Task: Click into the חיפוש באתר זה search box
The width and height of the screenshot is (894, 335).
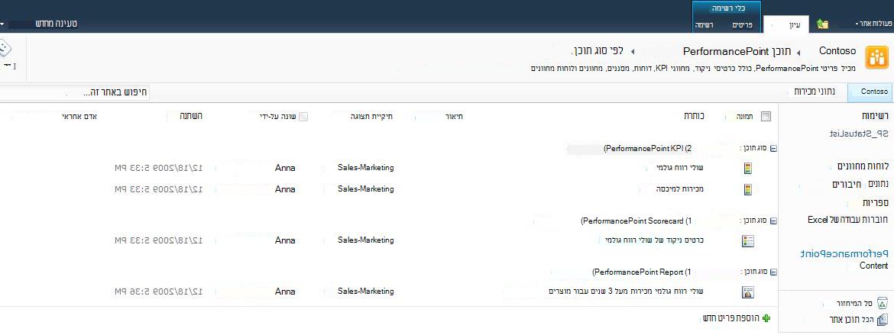Action: [74, 92]
